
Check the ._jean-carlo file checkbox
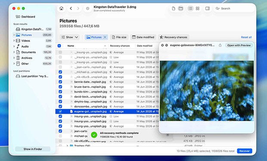coord(60,67)
